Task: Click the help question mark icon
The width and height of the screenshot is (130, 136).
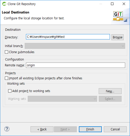Action: click(x=7, y=129)
